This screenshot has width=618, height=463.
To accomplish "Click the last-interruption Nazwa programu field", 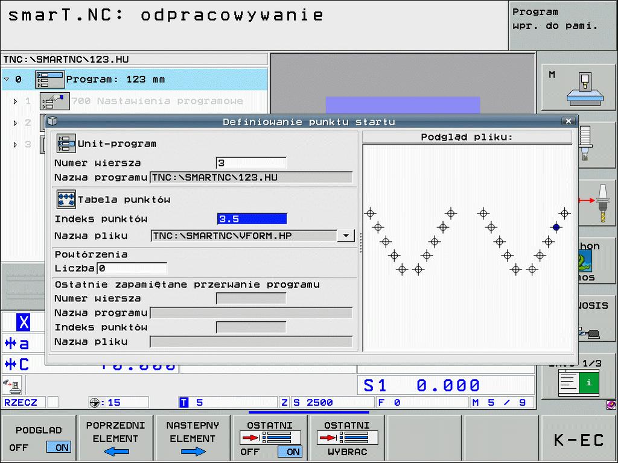I will [x=251, y=313].
